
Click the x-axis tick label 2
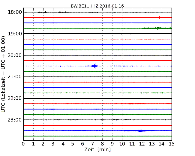coord(43,144)
